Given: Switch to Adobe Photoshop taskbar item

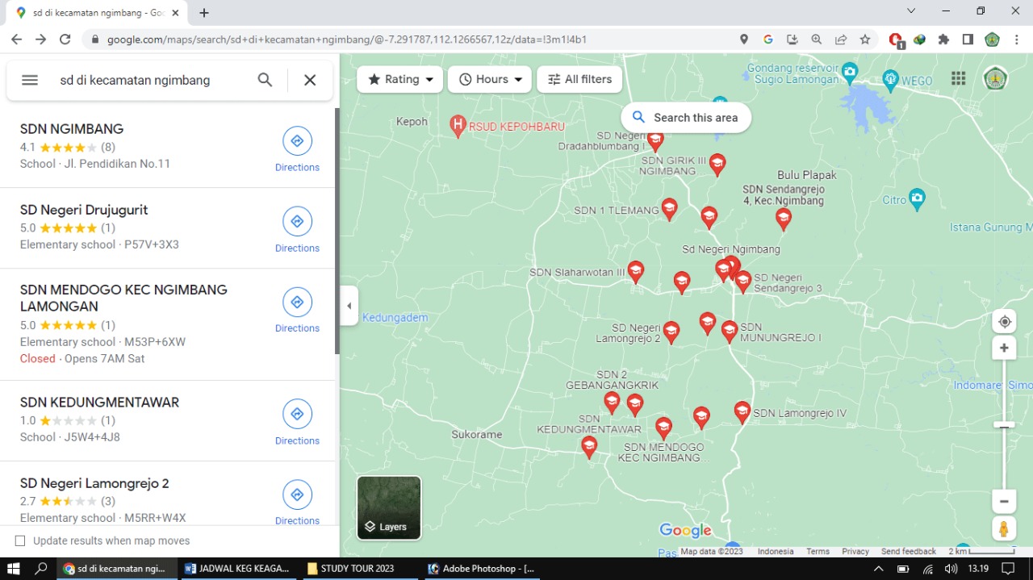Looking at the screenshot, I should pos(482,569).
